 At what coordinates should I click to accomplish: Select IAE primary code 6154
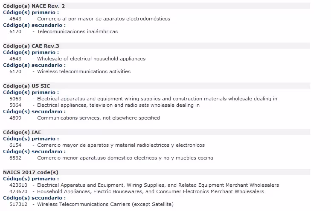pyautogui.click(x=15, y=145)
